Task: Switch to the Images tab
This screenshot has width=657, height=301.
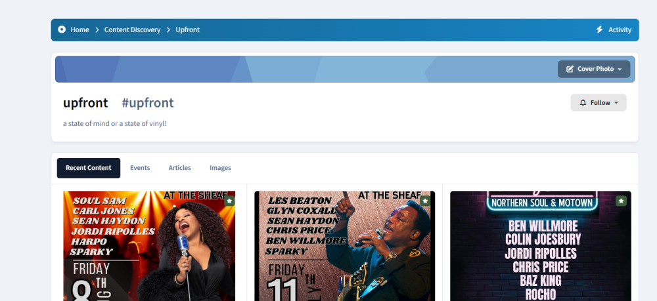Action: pos(220,168)
